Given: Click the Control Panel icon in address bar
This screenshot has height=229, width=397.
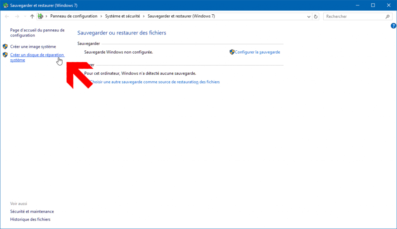Looking at the screenshot, I should 40,16.
